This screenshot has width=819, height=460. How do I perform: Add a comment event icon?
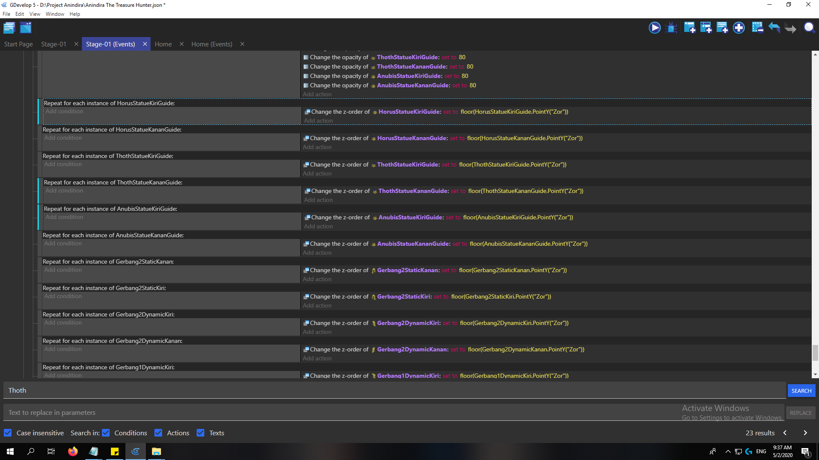click(722, 28)
